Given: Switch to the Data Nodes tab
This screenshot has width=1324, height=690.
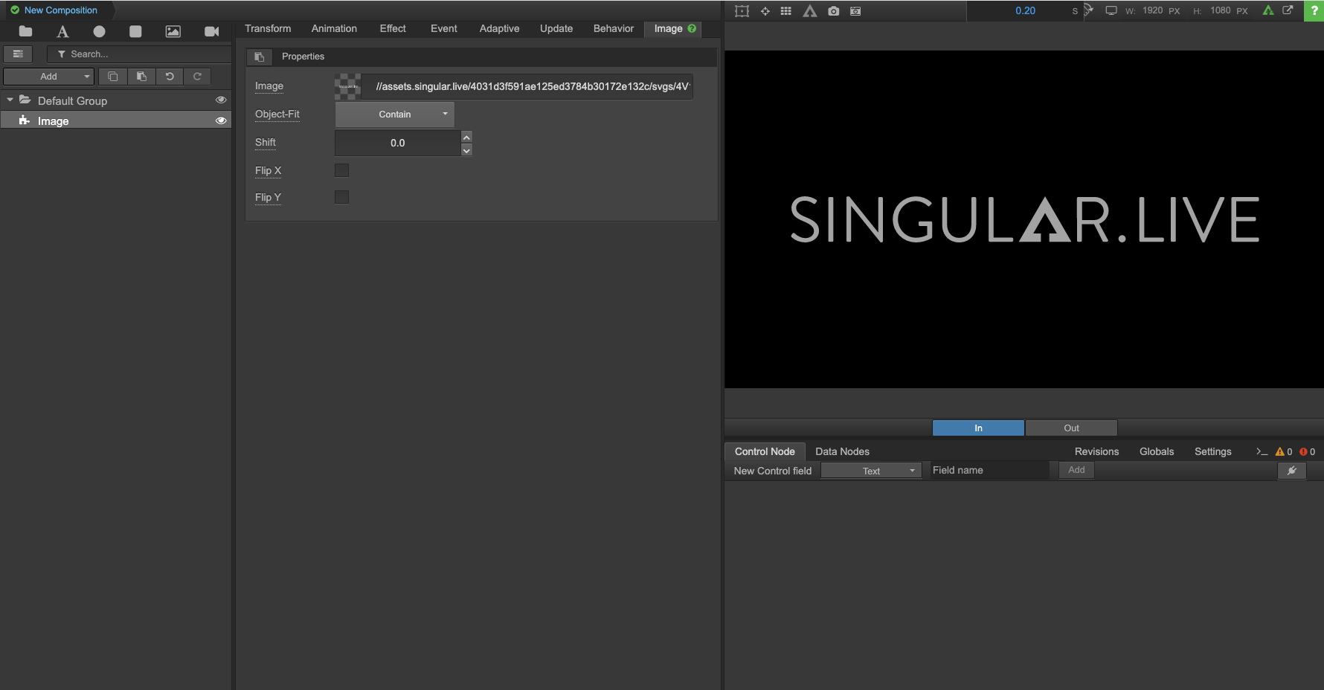Looking at the screenshot, I should pos(842,451).
